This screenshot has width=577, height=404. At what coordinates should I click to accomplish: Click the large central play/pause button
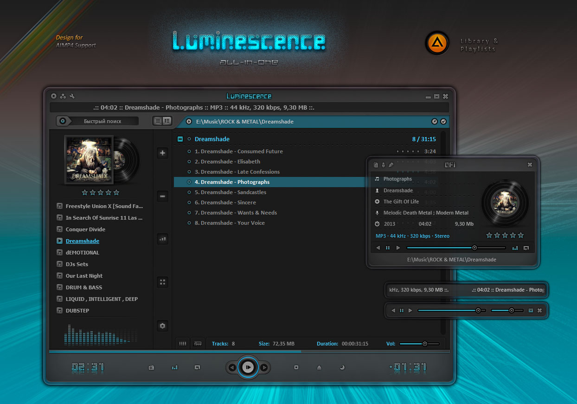(249, 367)
